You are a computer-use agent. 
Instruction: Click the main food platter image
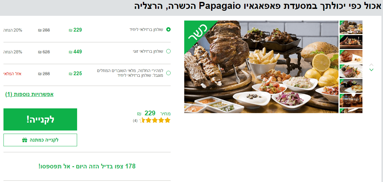[261, 67]
